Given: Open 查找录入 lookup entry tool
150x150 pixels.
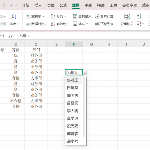Looking at the screenshot, I should (75, 16).
